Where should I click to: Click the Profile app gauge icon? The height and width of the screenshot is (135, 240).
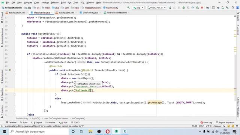tap(193, 7)
